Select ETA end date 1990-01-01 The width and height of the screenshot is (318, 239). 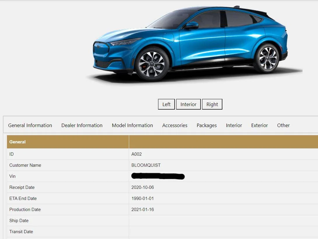click(143, 198)
